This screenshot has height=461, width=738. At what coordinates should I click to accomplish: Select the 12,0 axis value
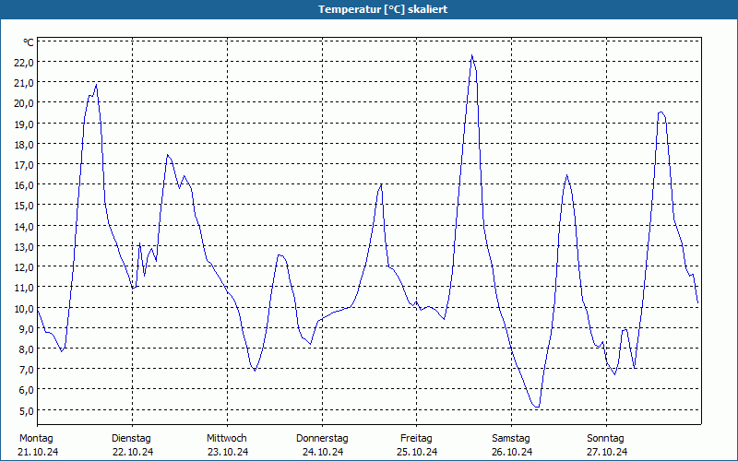coord(24,267)
